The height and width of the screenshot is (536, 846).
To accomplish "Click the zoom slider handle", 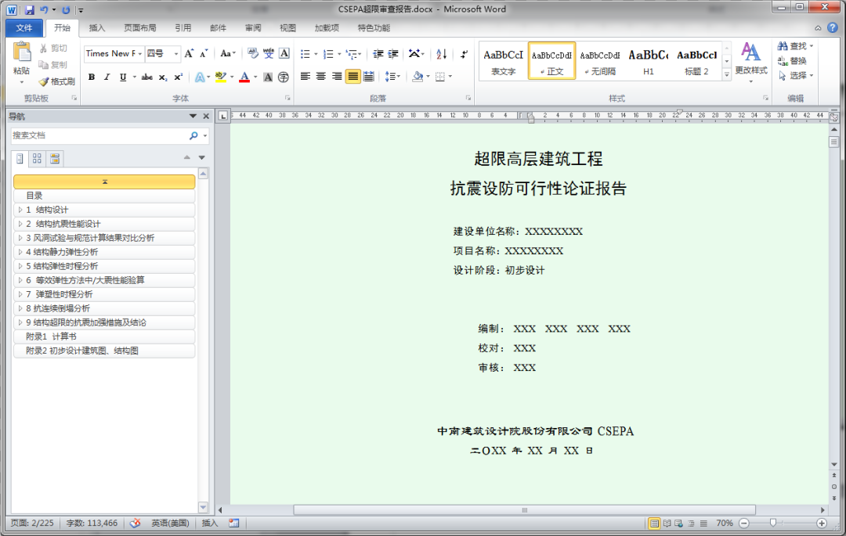I will 772,523.
